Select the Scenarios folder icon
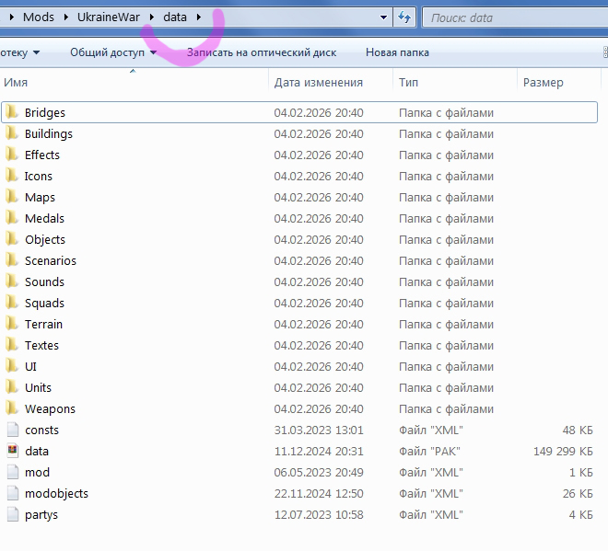Screen dimensions: 608x551 tap(12, 261)
